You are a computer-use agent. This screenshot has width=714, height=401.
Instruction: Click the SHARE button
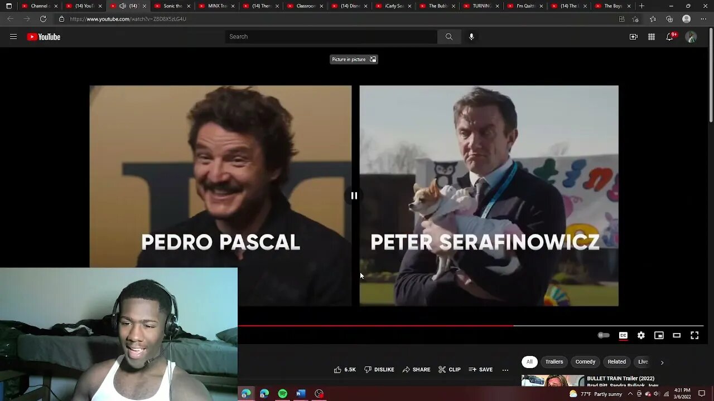click(x=417, y=369)
